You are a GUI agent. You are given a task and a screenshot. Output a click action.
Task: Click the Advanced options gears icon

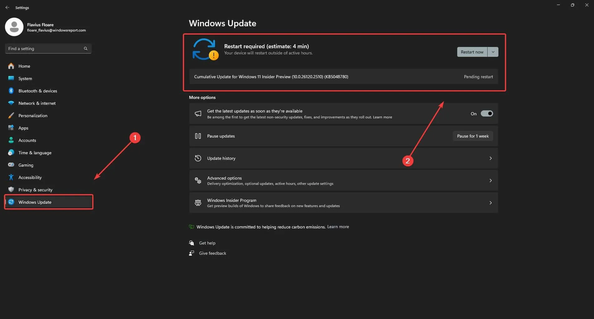tap(198, 180)
